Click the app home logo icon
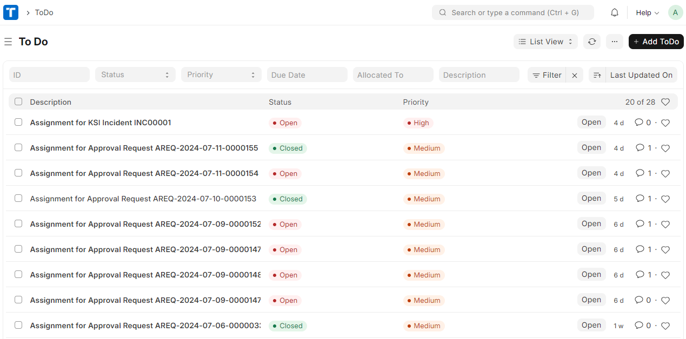The image size is (686, 339). 11,12
